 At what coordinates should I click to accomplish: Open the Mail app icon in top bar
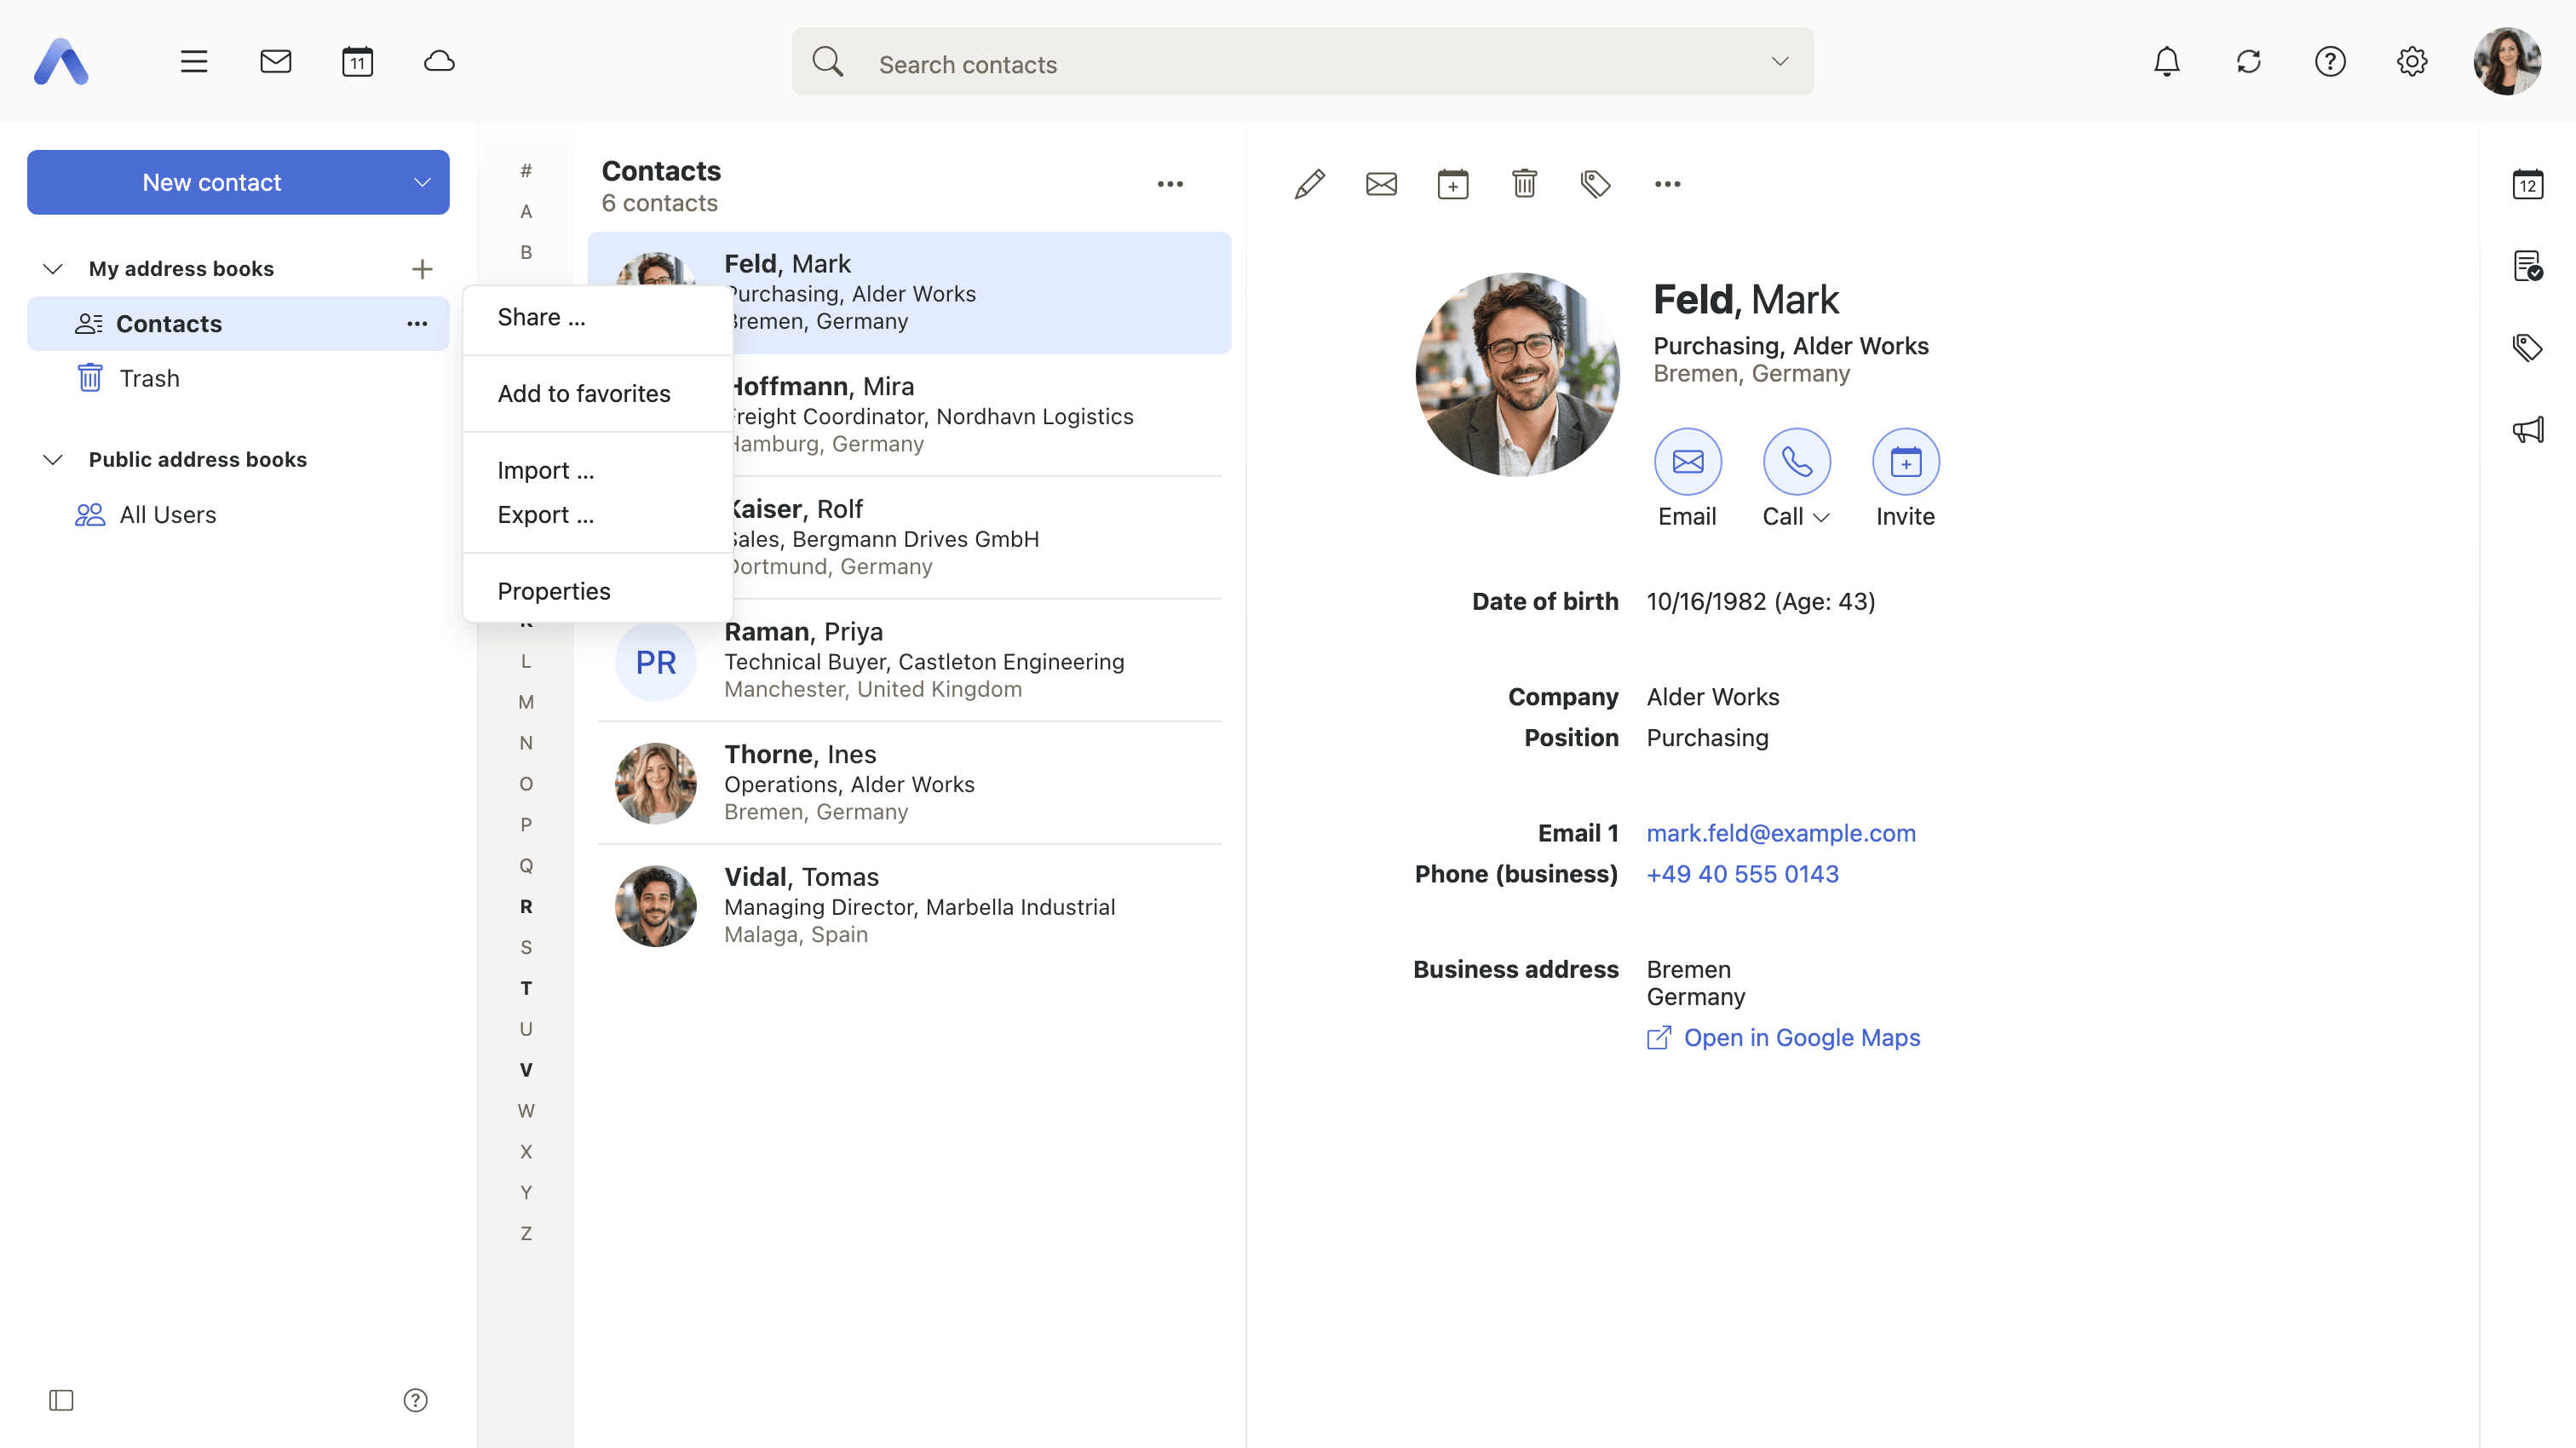(275, 62)
